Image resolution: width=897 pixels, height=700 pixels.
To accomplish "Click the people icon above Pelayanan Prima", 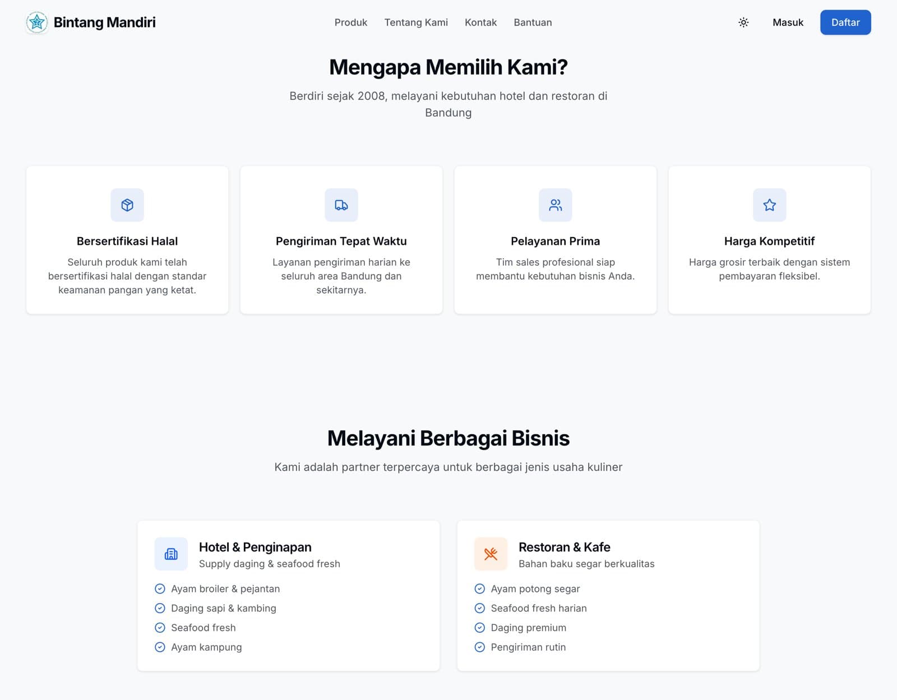I will pos(556,205).
